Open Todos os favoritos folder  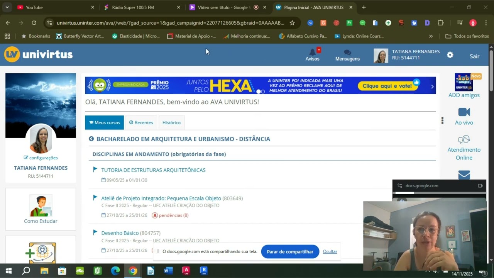(x=467, y=36)
